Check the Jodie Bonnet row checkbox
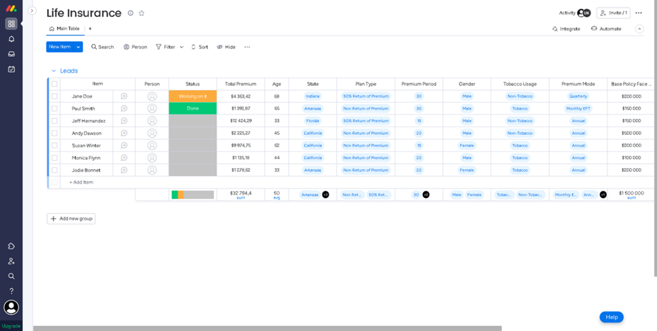The height and width of the screenshot is (331, 657). [55, 170]
